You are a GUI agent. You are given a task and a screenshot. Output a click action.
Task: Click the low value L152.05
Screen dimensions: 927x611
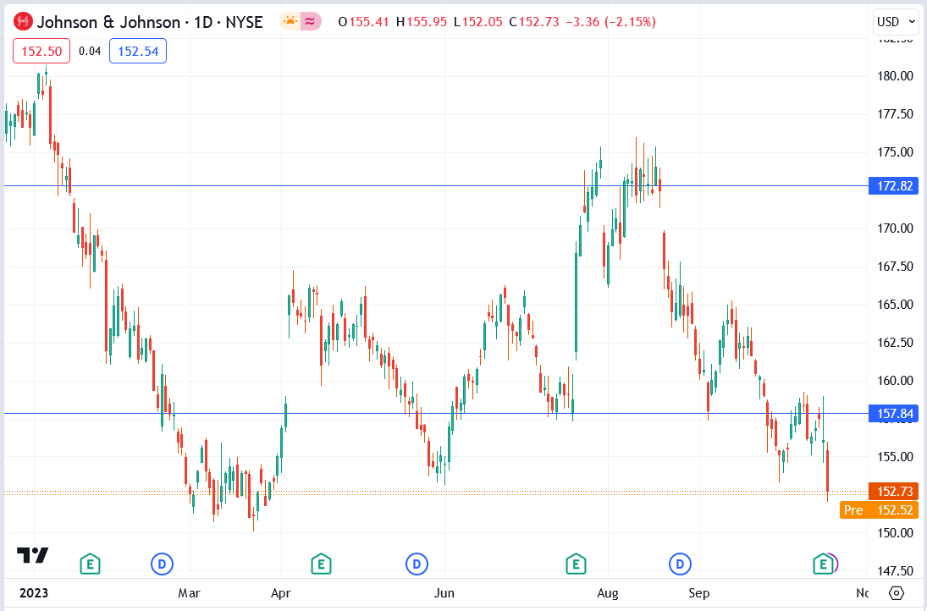coord(477,23)
